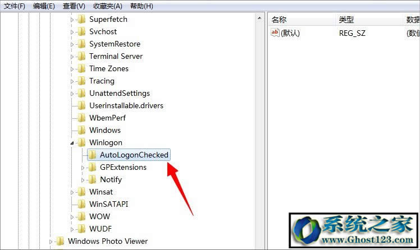Expand the WUDF key
This screenshot has height=250, width=420.
(x=72, y=229)
